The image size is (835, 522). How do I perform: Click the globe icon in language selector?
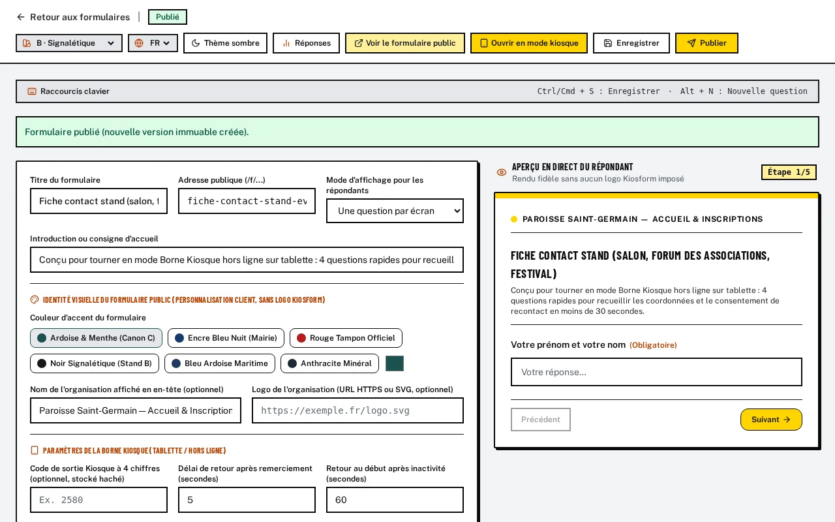pos(139,43)
